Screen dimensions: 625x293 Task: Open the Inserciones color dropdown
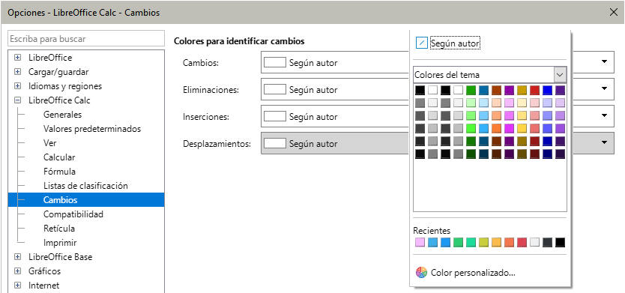(x=604, y=116)
